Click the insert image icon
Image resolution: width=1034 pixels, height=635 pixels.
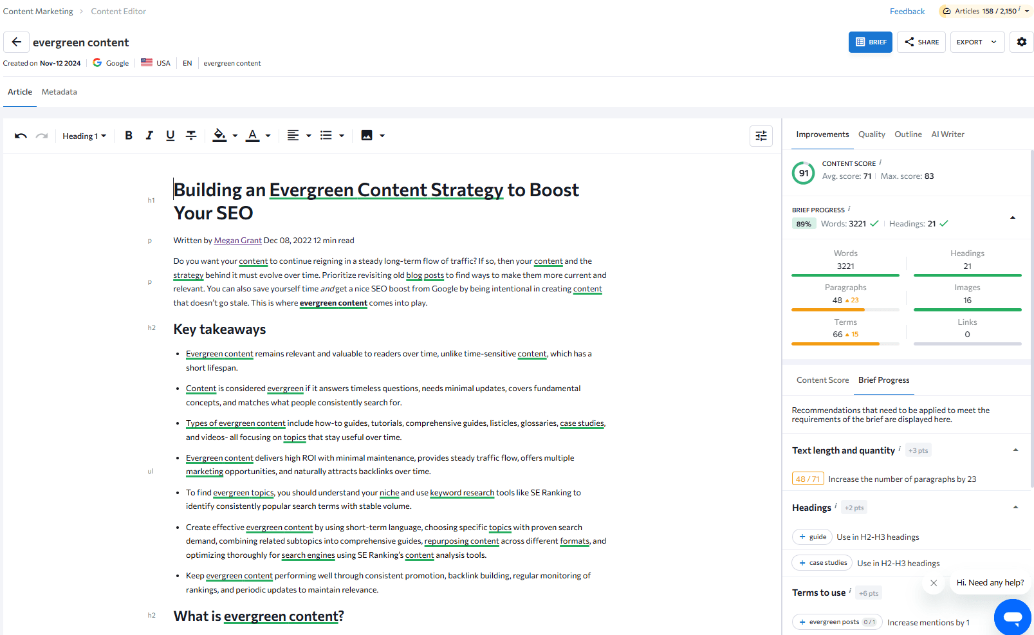pyautogui.click(x=367, y=136)
